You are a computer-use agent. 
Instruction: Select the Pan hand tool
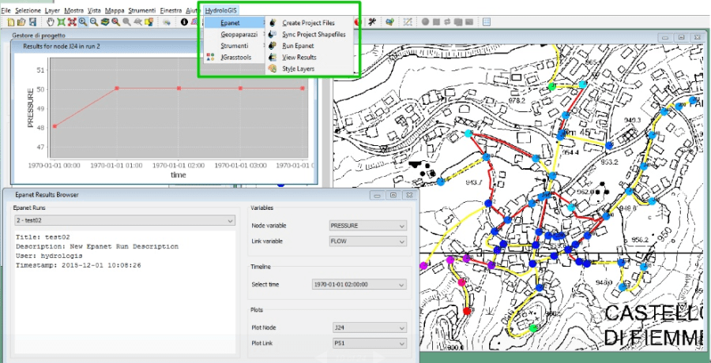[x=50, y=22]
